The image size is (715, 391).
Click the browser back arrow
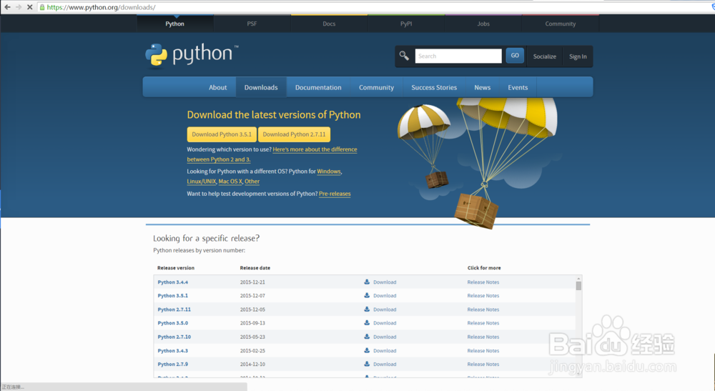pyautogui.click(x=7, y=7)
